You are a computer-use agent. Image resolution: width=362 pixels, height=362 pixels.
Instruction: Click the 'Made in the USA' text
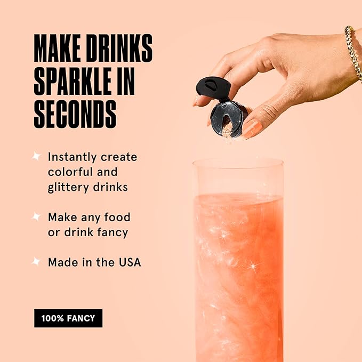coord(94,262)
